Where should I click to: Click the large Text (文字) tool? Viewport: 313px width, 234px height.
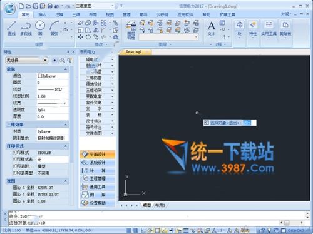coord(211,28)
